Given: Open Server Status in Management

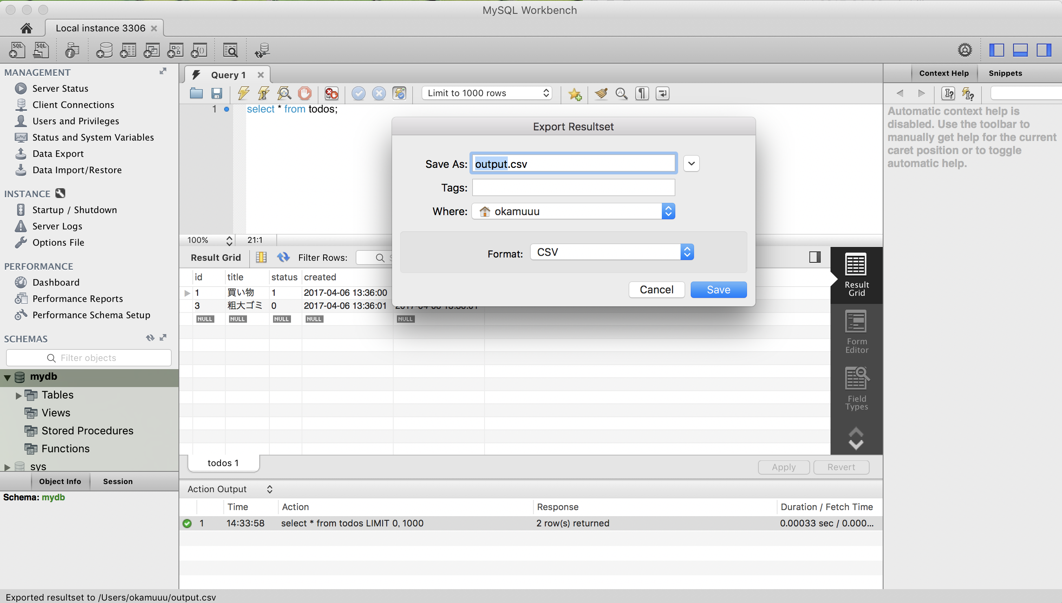Looking at the screenshot, I should pos(60,88).
